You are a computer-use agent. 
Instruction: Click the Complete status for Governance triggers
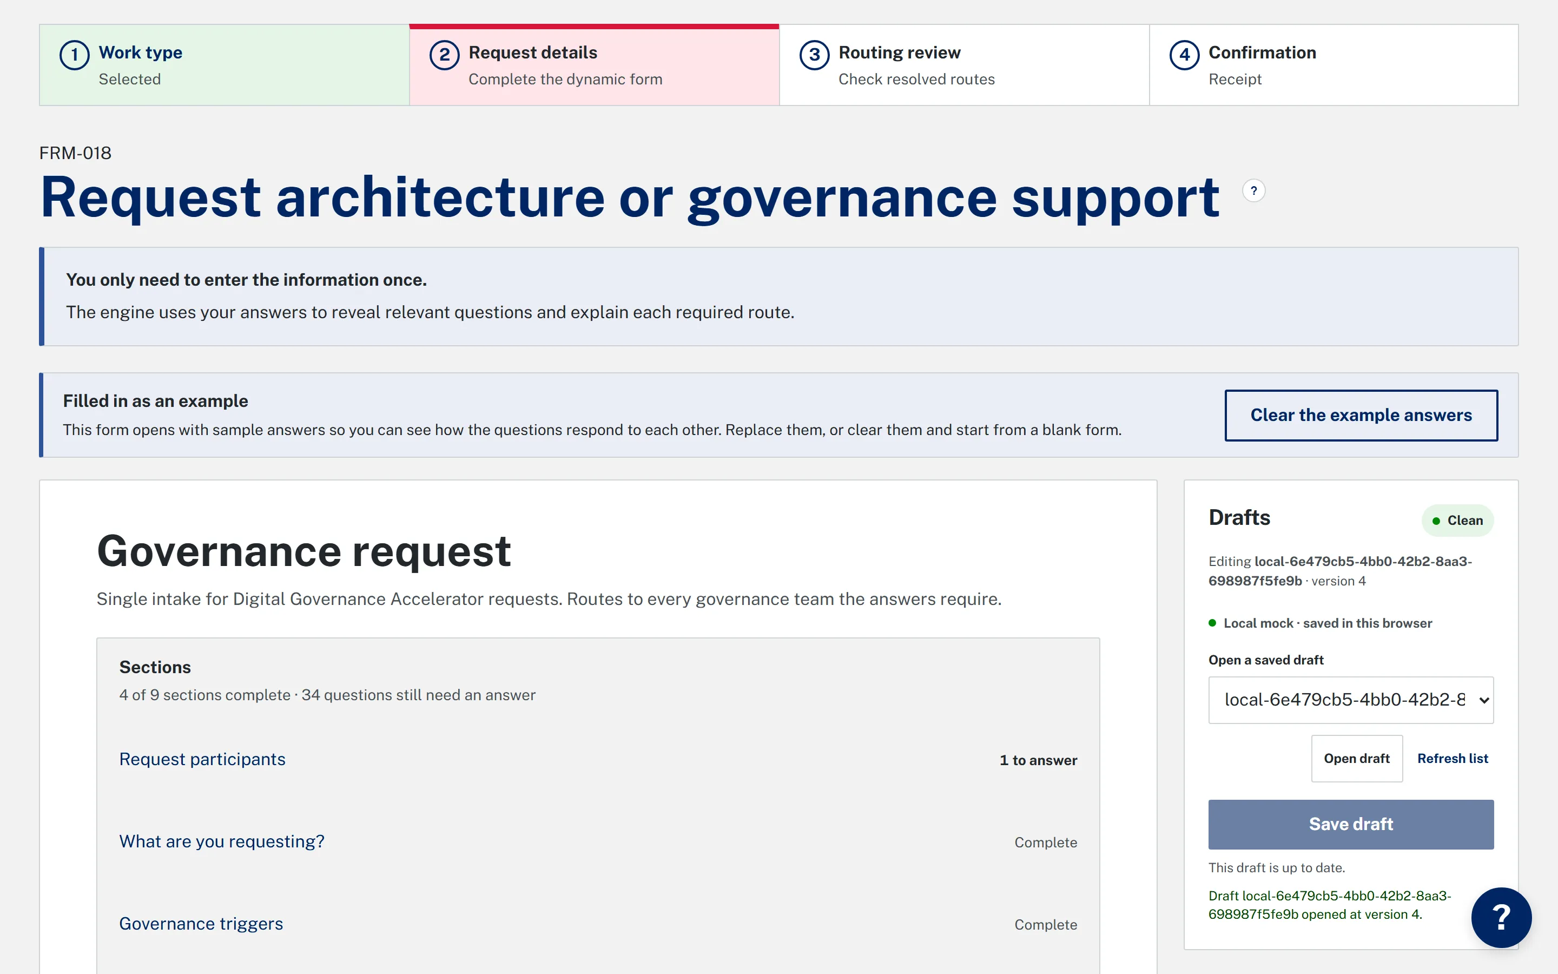click(1046, 924)
